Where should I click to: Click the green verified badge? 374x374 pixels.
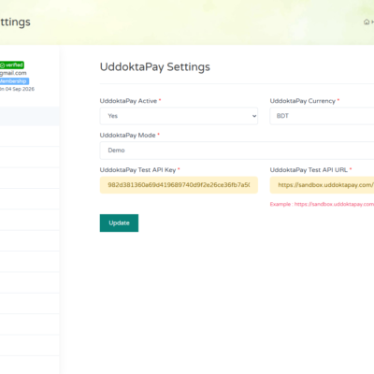coord(12,65)
